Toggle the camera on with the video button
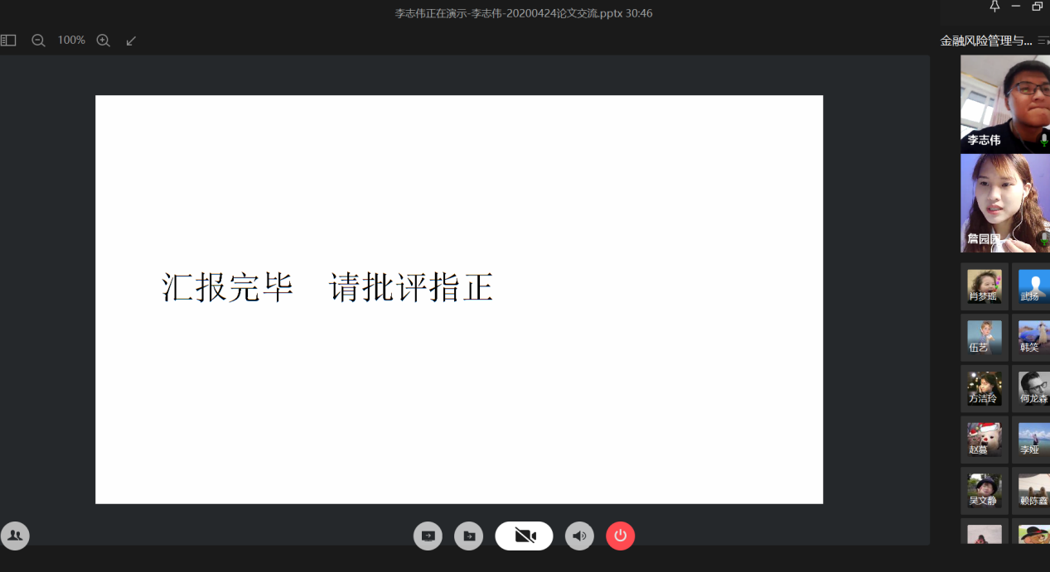 (524, 536)
